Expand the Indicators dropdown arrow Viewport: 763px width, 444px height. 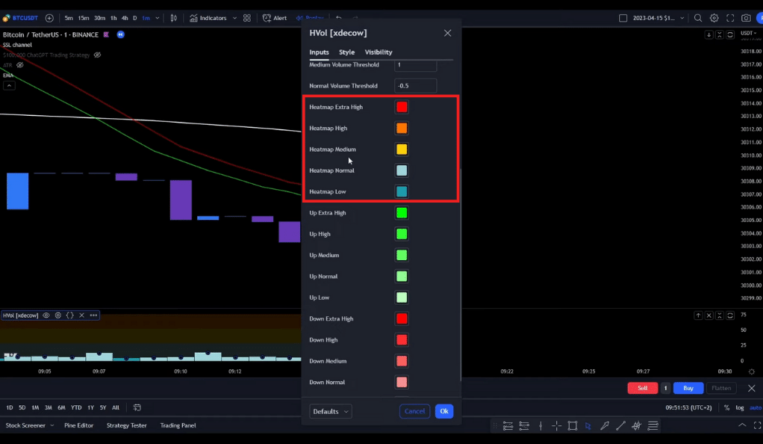pos(234,18)
